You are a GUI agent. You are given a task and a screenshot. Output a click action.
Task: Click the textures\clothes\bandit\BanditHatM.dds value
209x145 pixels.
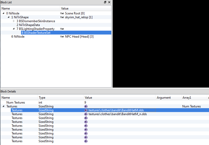point(116,110)
